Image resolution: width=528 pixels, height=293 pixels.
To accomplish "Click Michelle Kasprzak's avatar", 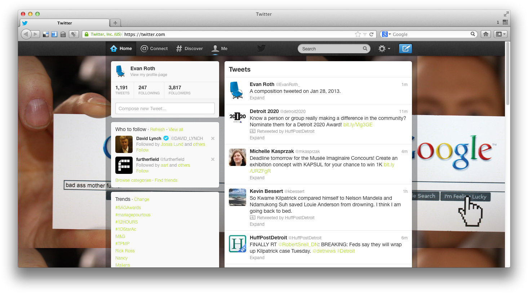I will (238, 157).
